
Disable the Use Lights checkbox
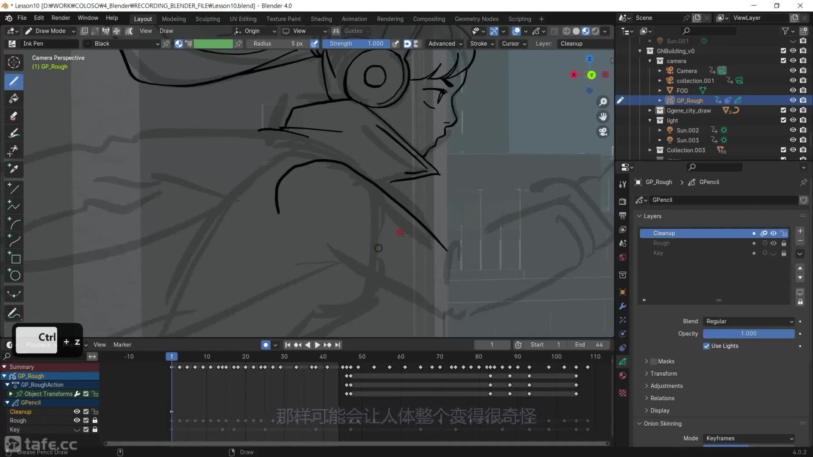(706, 346)
